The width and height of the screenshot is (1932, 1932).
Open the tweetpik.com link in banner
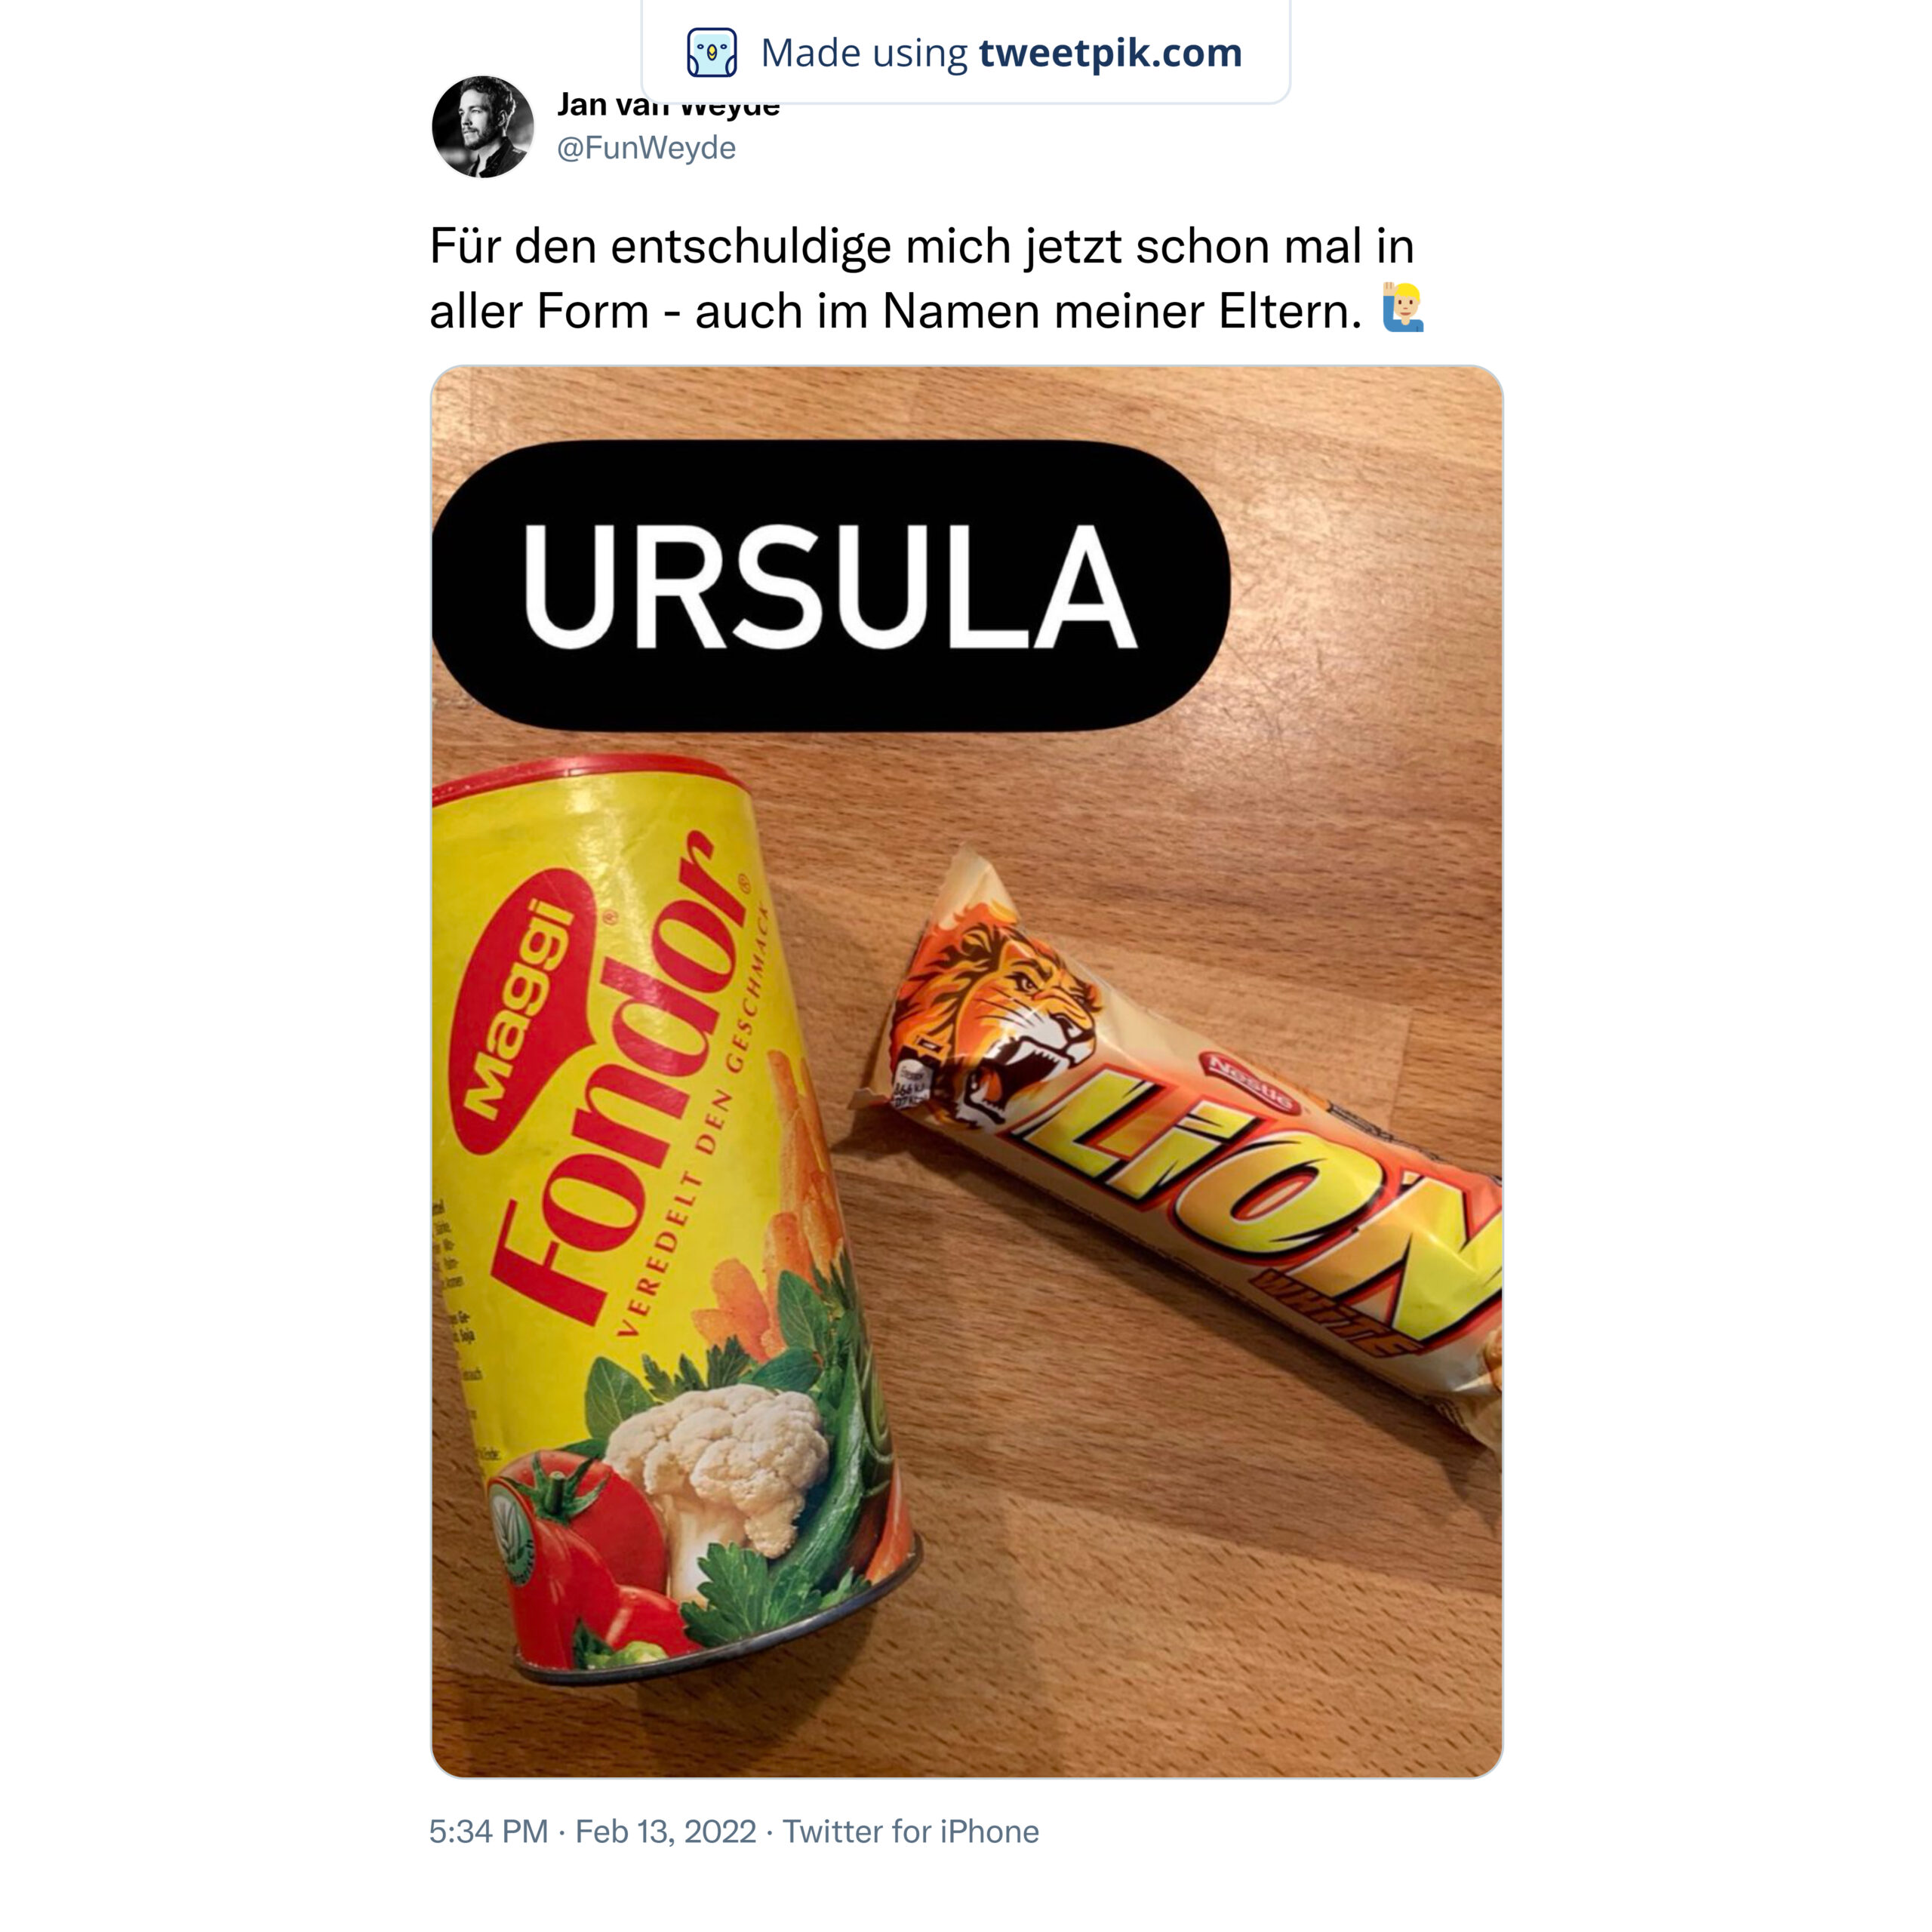click(x=1110, y=53)
